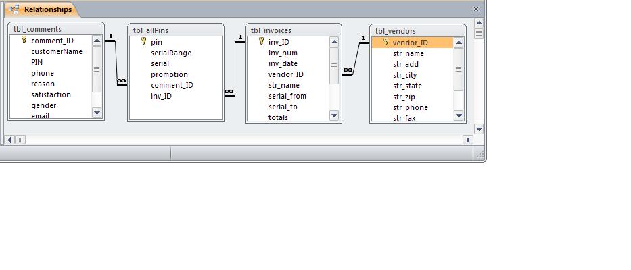Select the serial_to field

click(x=283, y=107)
